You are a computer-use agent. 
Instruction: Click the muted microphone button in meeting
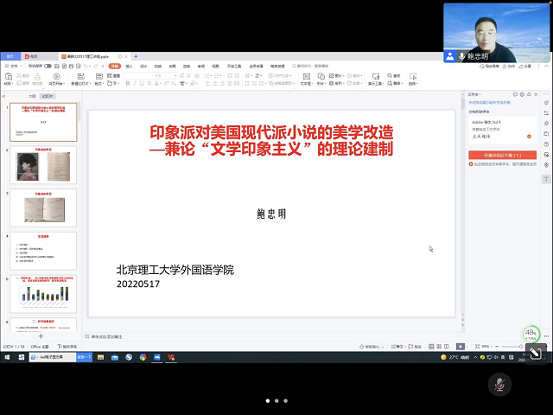pos(499,384)
